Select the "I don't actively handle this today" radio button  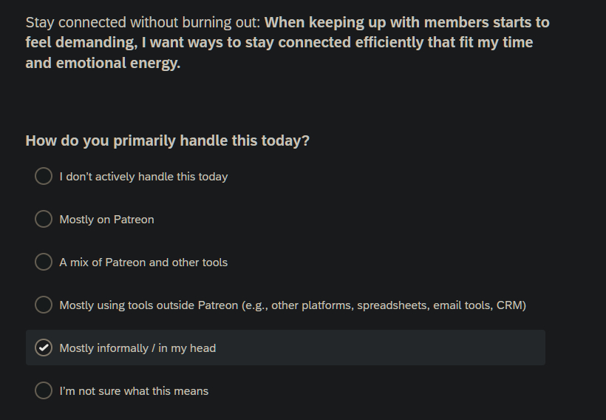44,176
